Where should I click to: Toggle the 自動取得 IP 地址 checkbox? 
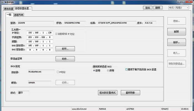(x=57, y=34)
